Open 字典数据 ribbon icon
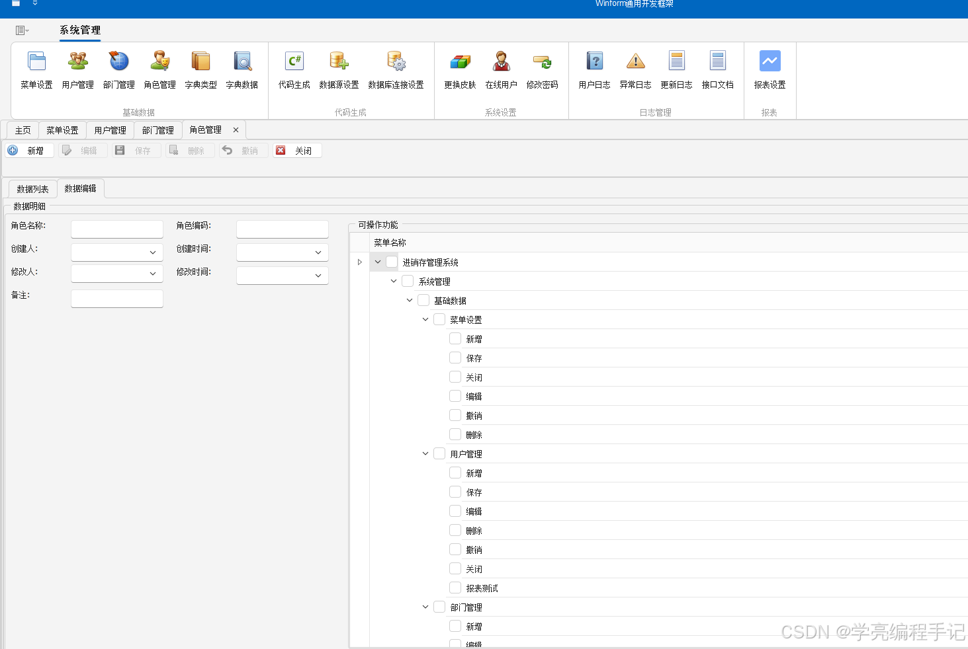968x649 pixels. pyautogui.click(x=242, y=70)
